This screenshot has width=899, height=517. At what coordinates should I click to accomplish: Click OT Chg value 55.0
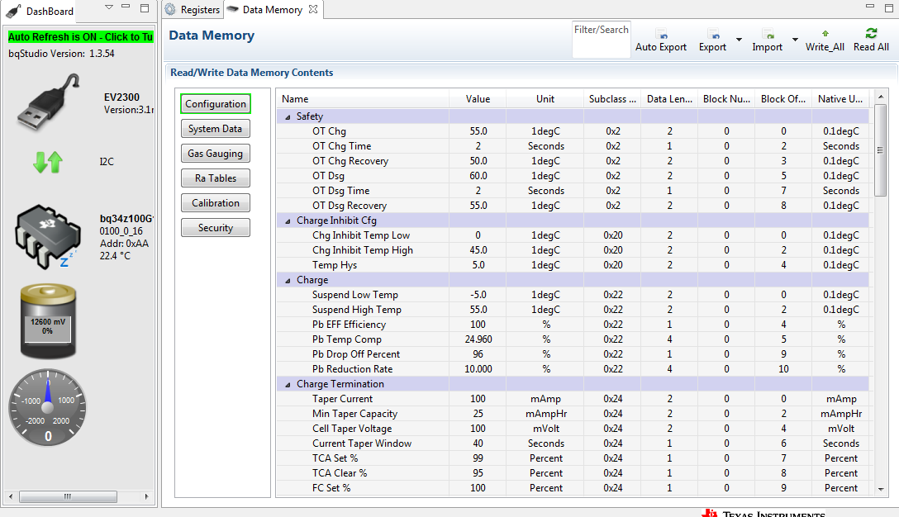click(478, 131)
